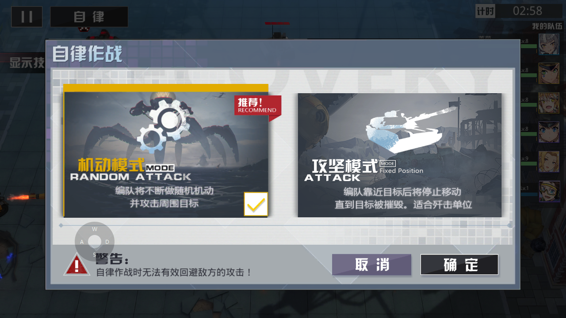Click the 显示技 show skills label
This screenshot has height=318, width=566.
(27, 63)
